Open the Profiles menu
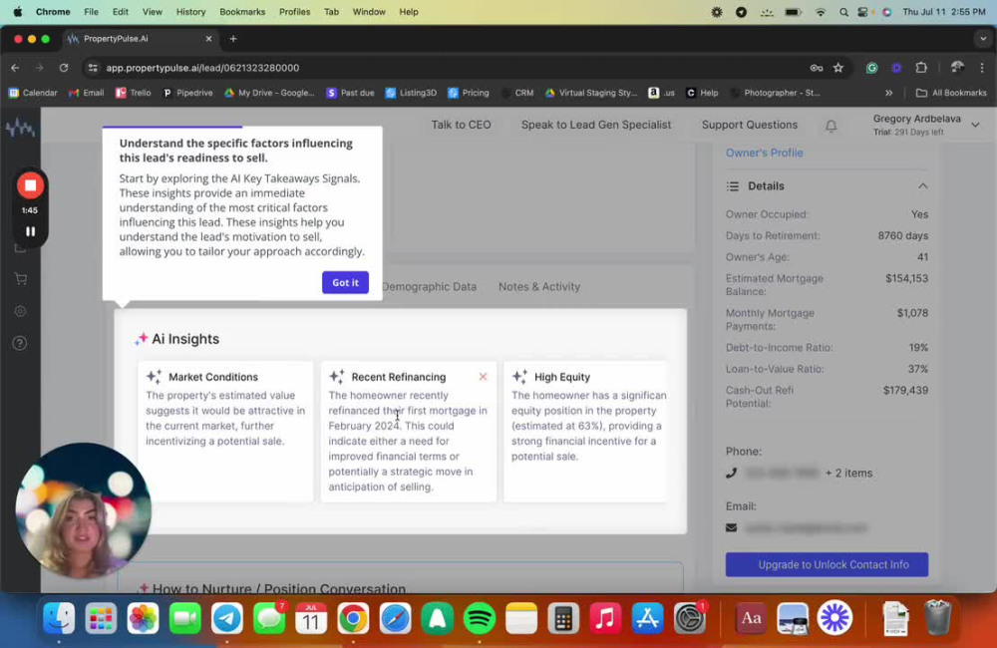997x648 pixels. click(294, 11)
